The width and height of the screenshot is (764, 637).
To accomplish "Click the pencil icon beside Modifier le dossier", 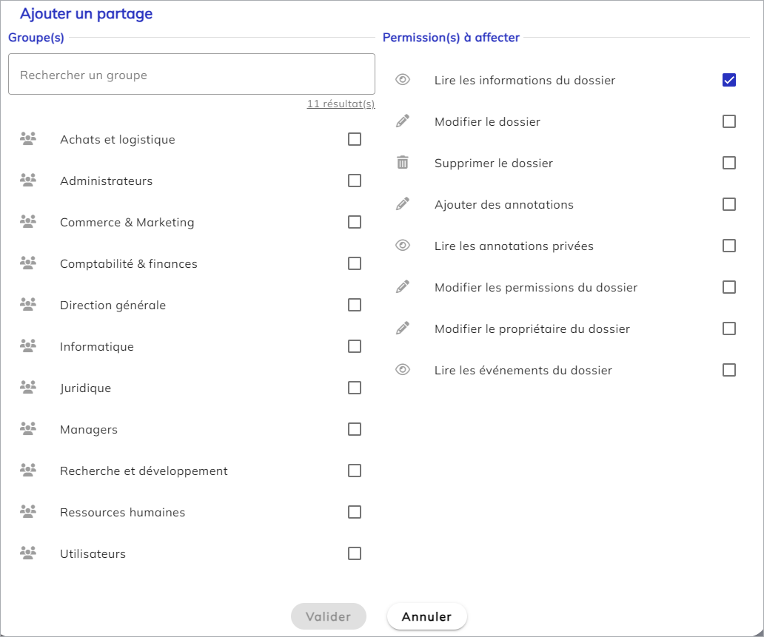I will tap(403, 121).
